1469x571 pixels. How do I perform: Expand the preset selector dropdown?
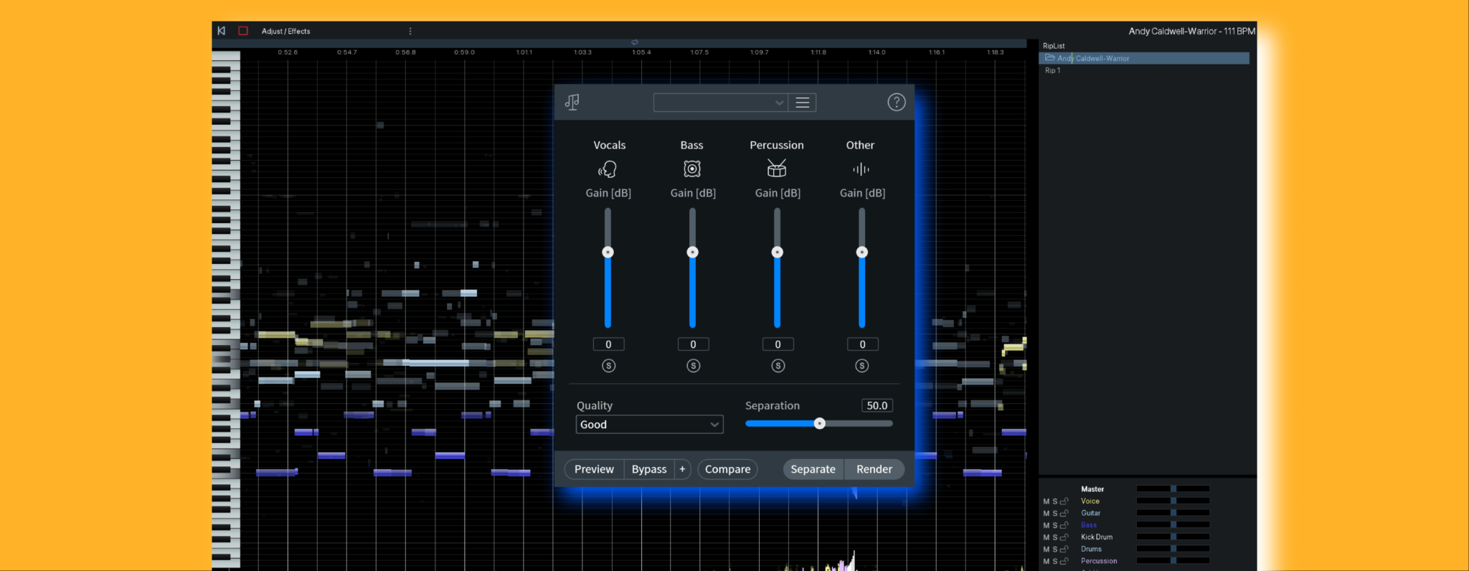720,103
